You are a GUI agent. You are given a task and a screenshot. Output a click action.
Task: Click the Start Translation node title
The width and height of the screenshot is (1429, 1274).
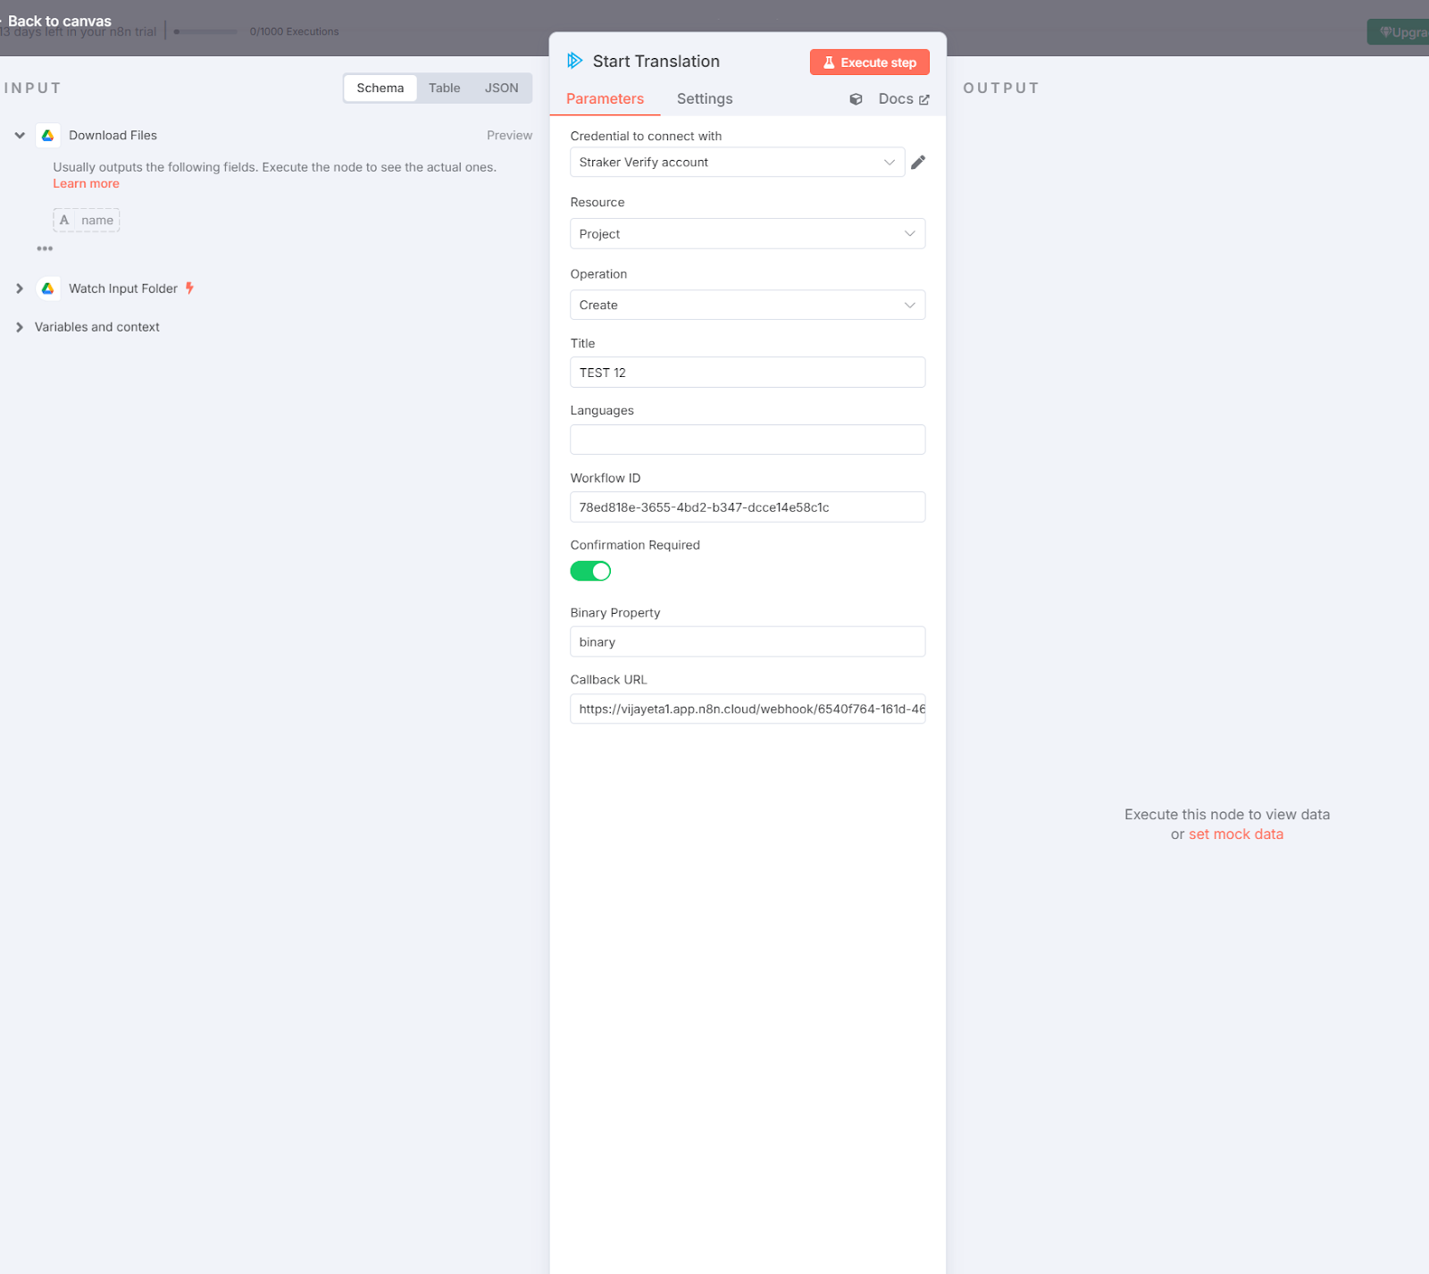pos(656,61)
